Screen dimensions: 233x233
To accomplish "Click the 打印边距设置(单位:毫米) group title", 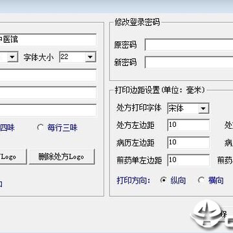I will coord(160,90).
